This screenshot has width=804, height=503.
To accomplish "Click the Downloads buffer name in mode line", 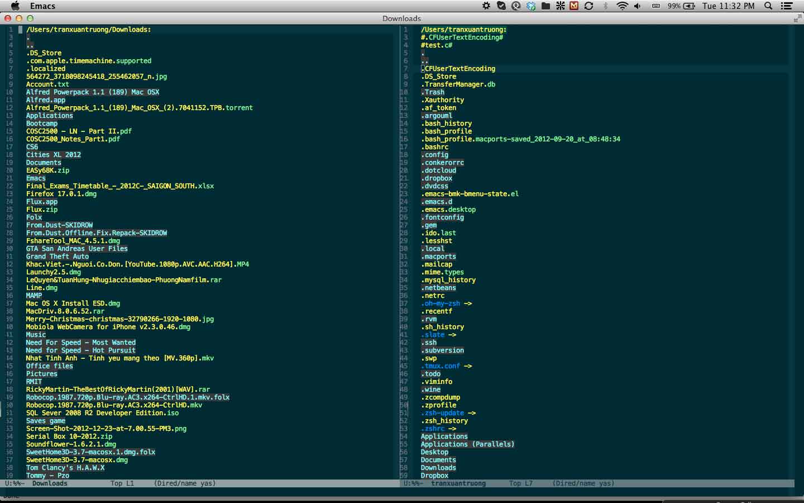I will tap(50, 483).
